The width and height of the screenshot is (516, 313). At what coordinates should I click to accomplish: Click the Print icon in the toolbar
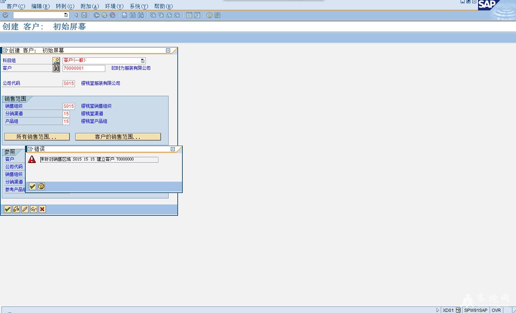point(124,15)
